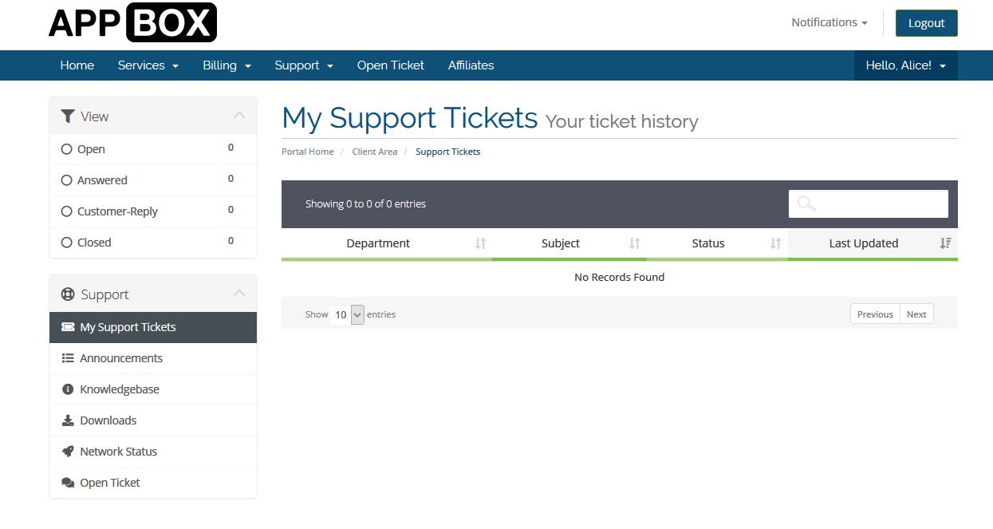Select the Closed status radio filter
This screenshot has height=529, width=993.
pos(67,243)
